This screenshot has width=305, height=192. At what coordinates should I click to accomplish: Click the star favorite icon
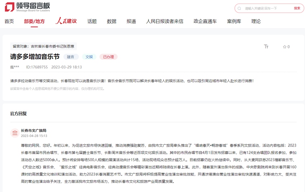click(285, 47)
